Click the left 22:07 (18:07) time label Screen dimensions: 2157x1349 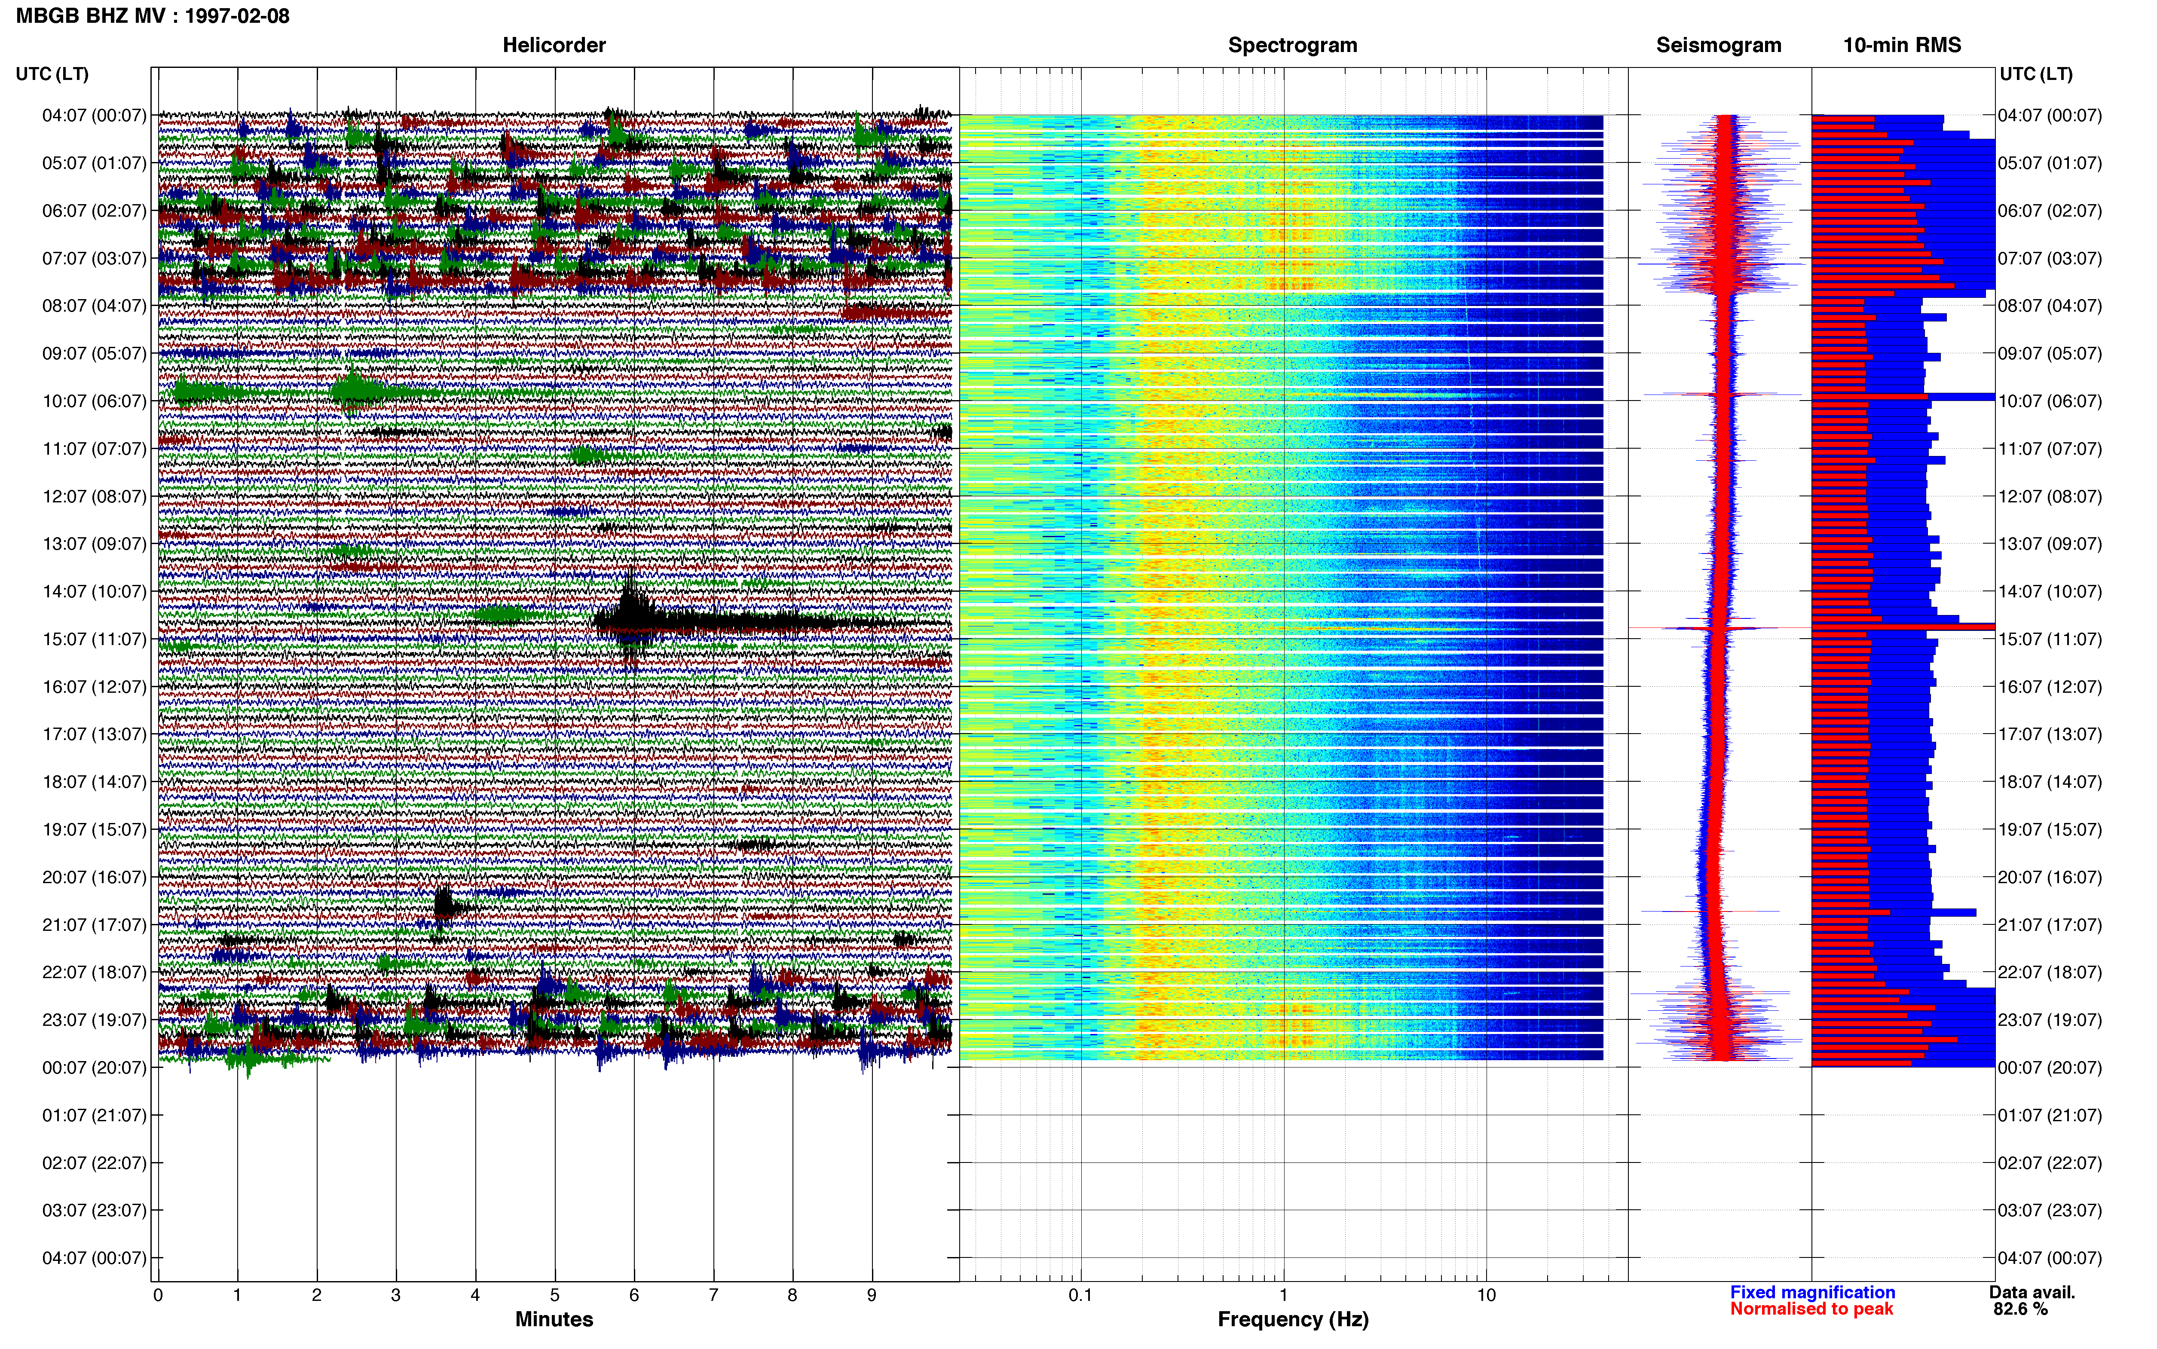click(94, 973)
